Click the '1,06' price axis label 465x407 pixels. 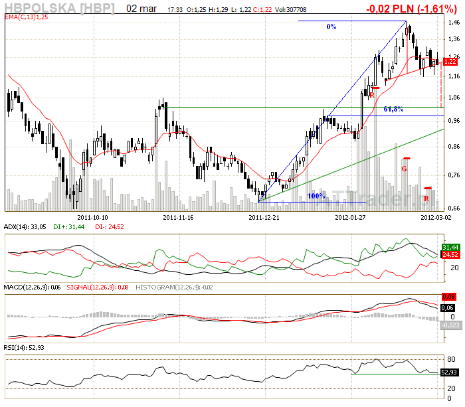click(x=454, y=98)
